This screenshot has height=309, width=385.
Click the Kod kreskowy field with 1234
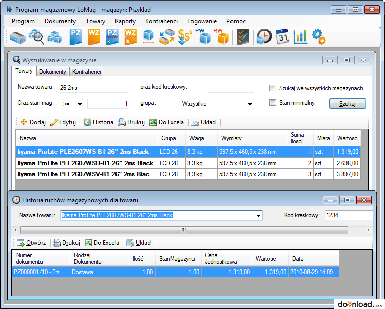click(349, 215)
